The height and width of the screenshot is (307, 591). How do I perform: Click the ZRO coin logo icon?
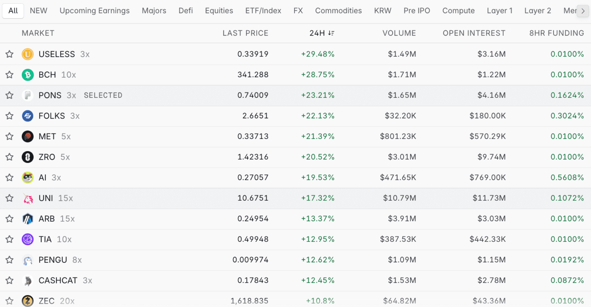(x=27, y=157)
